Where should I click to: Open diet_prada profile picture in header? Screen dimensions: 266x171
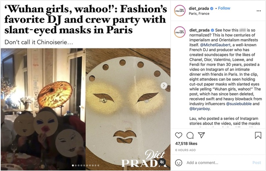pos(180,11)
